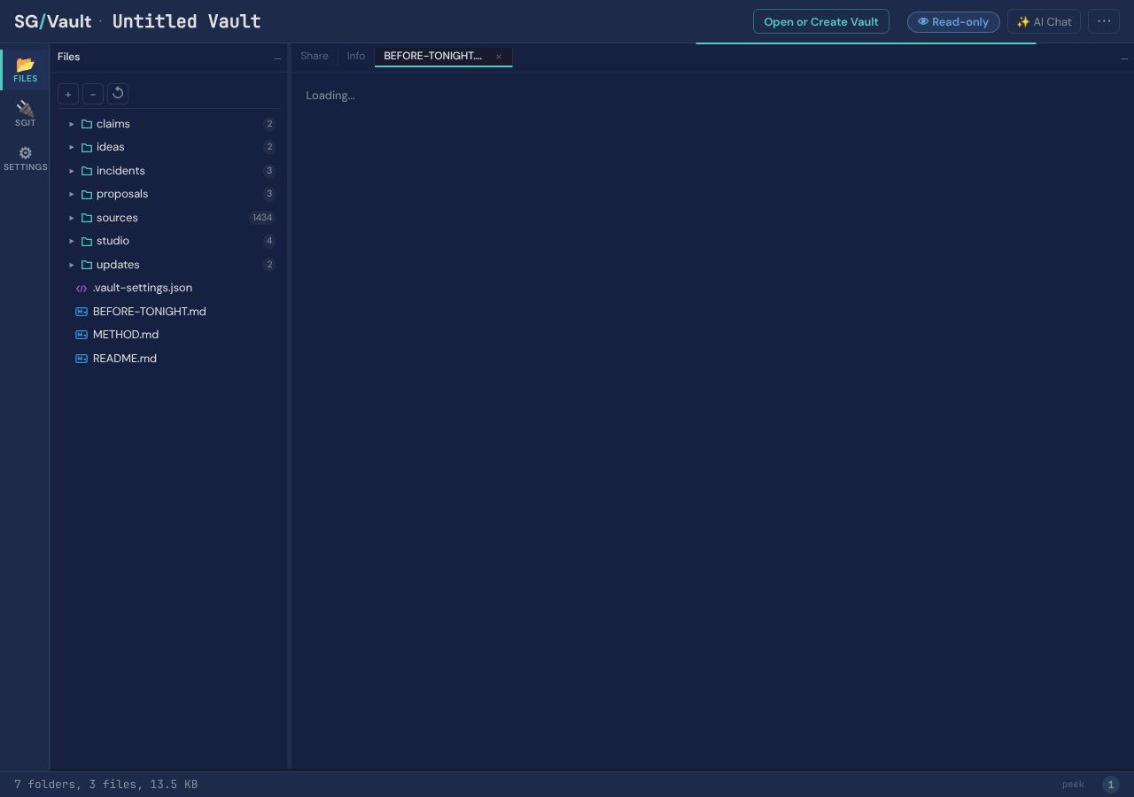Expand the proposals folder
Viewport: 1134px width, 797px height.
tap(72, 194)
